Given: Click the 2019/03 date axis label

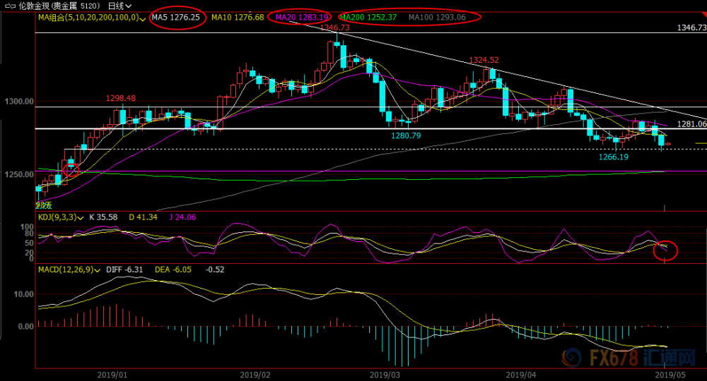Looking at the screenshot, I should pos(385,375).
